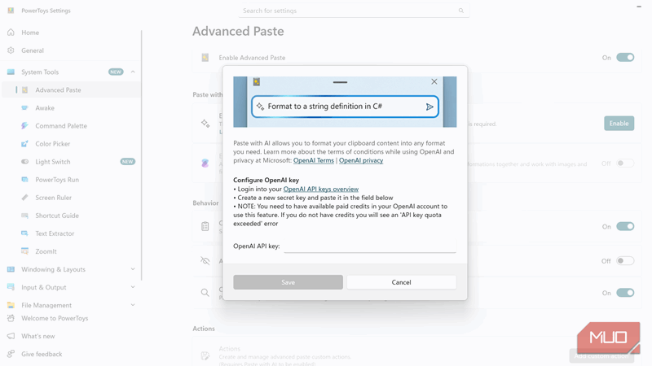Open the Color Picker icon
This screenshot has height=366, width=652.
[25, 144]
